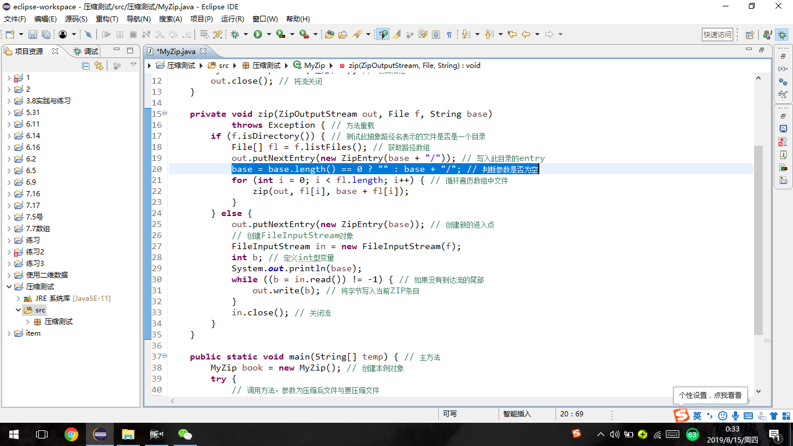Select the 7.7数组 project in tree
The width and height of the screenshot is (793, 446).
[38, 229]
